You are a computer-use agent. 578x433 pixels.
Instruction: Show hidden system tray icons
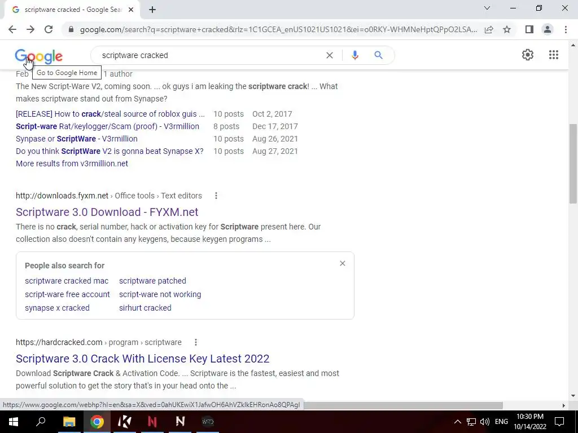click(x=457, y=422)
